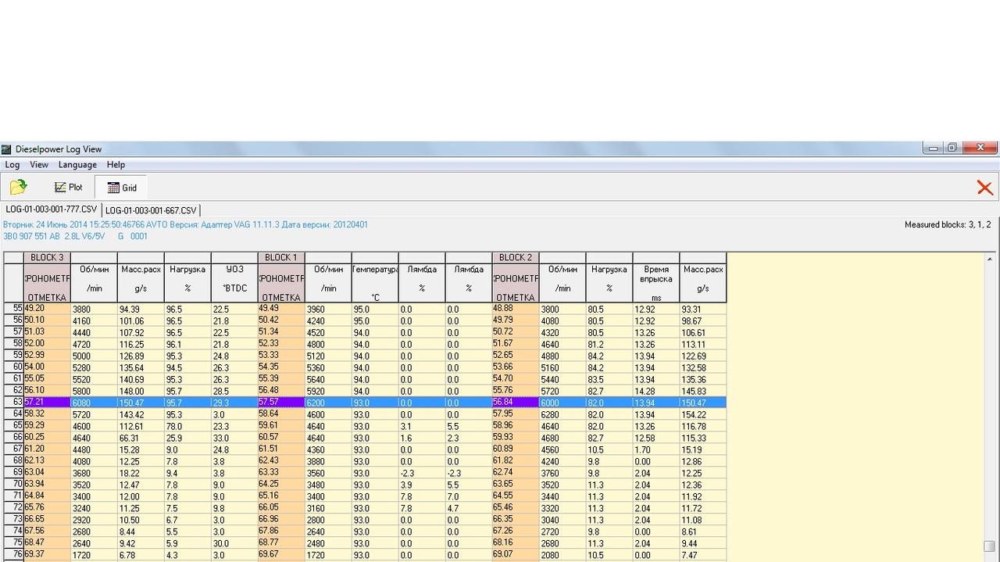Open a log file with the folder icon

point(18,187)
